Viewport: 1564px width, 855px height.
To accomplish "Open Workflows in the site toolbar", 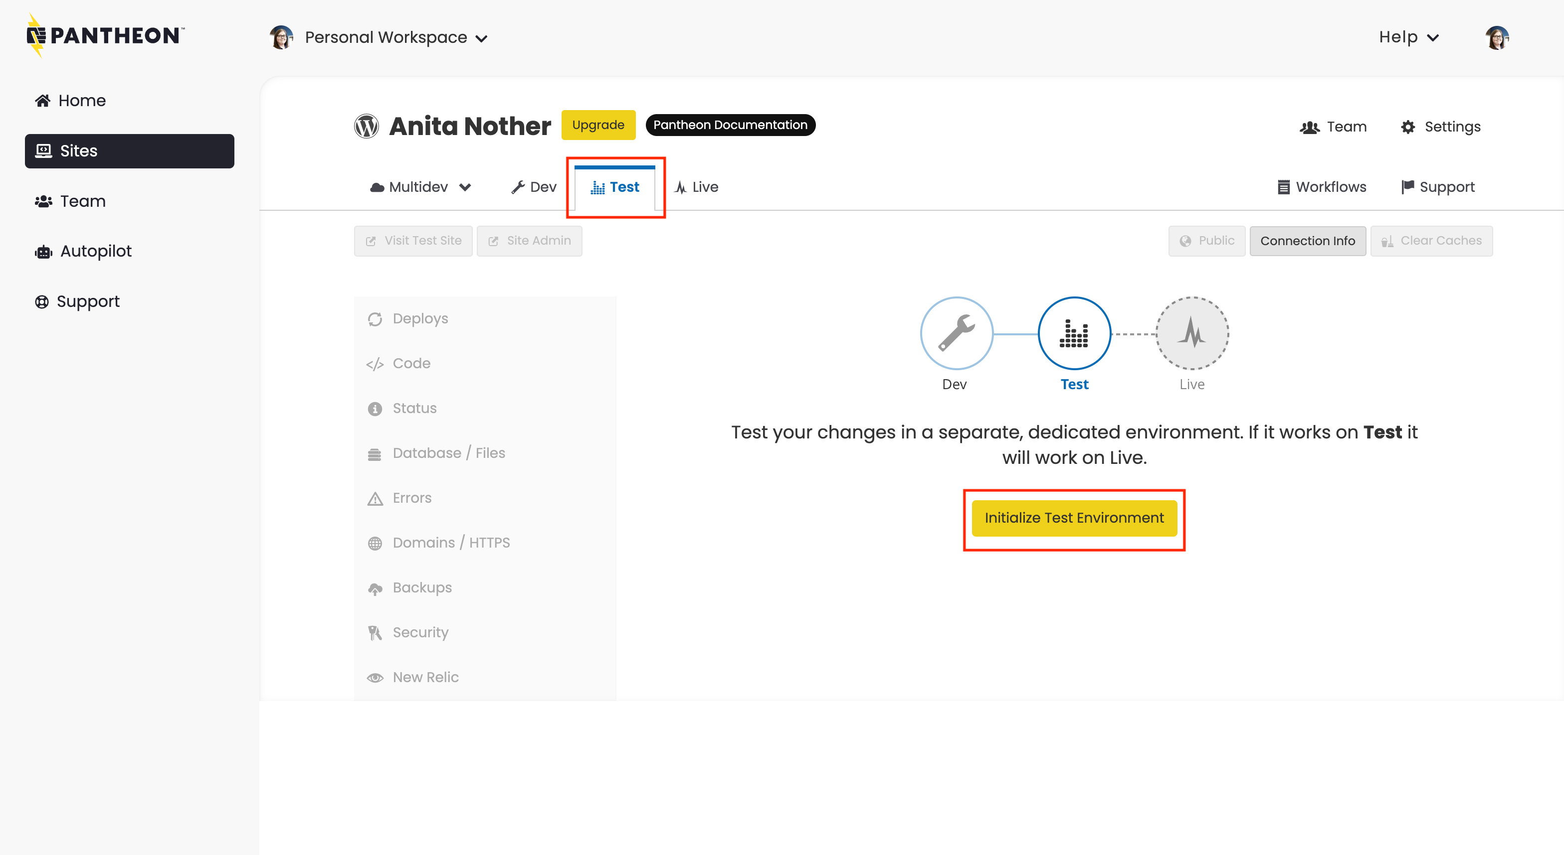I will (x=1322, y=187).
